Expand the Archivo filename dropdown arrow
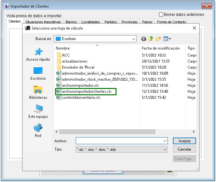This screenshot has width=216, height=182. [165, 141]
